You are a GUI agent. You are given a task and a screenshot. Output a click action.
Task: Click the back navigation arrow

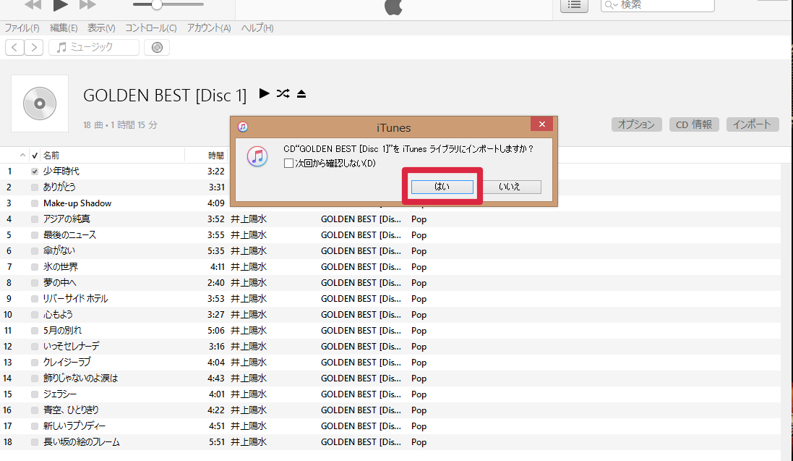coord(14,47)
